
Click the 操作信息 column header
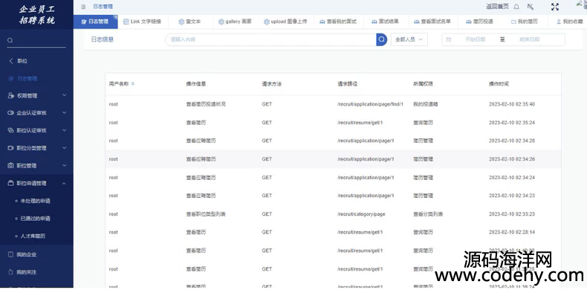(x=196, y=84)
